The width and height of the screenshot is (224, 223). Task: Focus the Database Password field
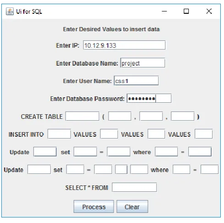(149, 98)
